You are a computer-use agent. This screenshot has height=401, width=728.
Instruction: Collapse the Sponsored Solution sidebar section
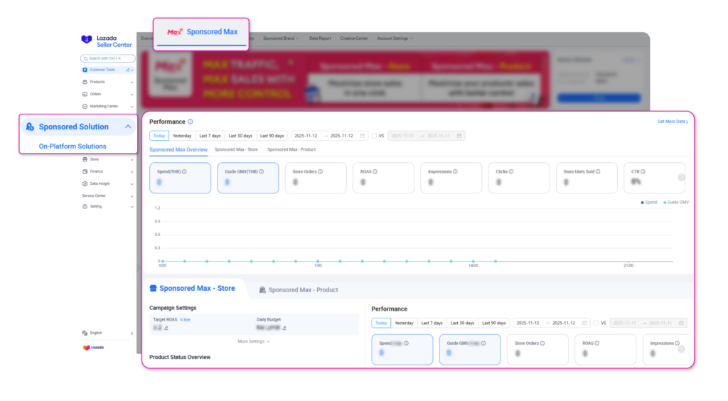(127, 127)
